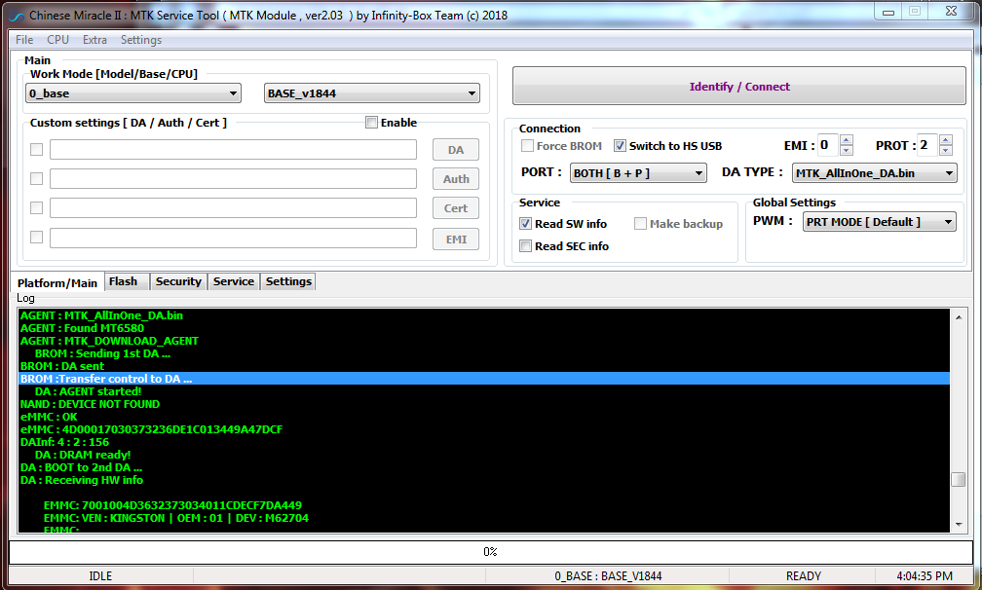Click the Cert browse button
The width and height of the screenshot is (982, 590).
(455, 208)
